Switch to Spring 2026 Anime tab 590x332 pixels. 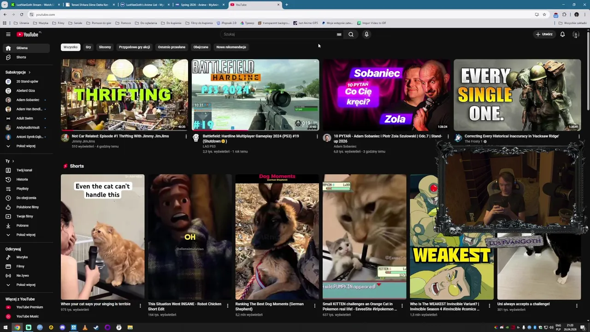click(x=200, y=5)
